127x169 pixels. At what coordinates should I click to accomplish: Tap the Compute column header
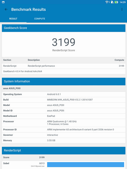(x=119, y=60)
